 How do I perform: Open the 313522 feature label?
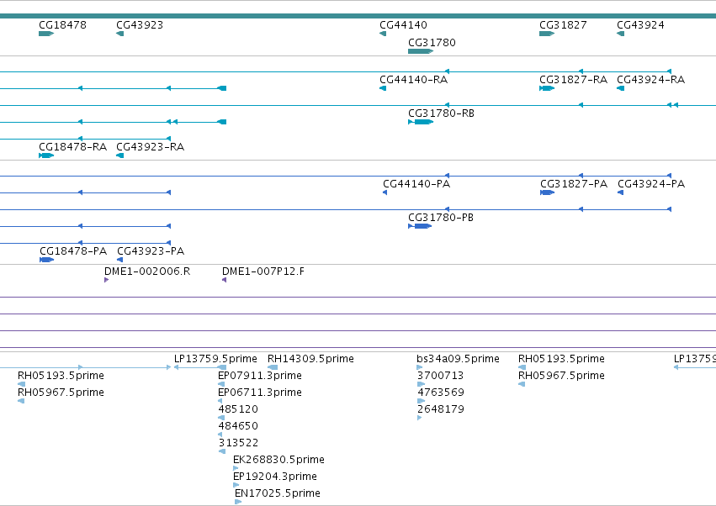[238, 443]
